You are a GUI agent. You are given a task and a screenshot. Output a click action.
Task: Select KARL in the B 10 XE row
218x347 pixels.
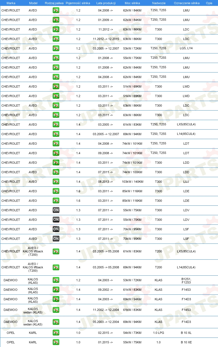coord(33,342)
